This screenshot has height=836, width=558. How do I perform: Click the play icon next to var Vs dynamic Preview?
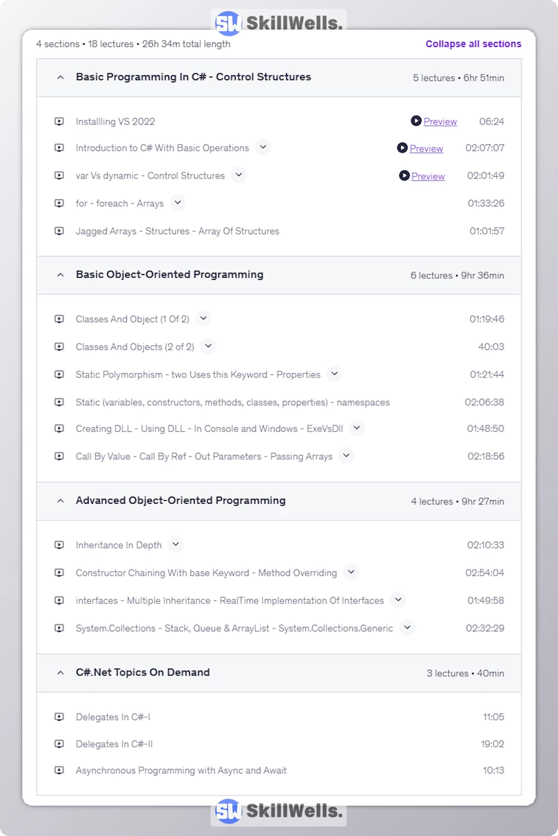pyautogui.click(x=404, y=176)
